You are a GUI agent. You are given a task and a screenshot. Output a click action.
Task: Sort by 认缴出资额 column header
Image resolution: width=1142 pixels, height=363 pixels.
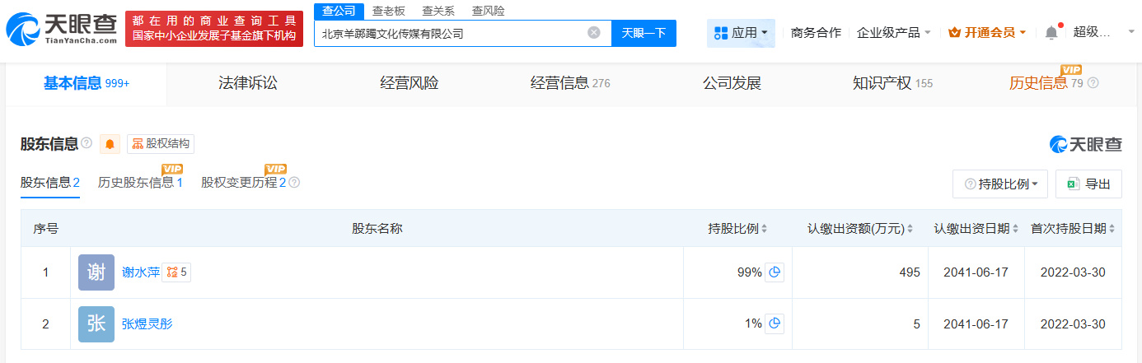(861, 228)
